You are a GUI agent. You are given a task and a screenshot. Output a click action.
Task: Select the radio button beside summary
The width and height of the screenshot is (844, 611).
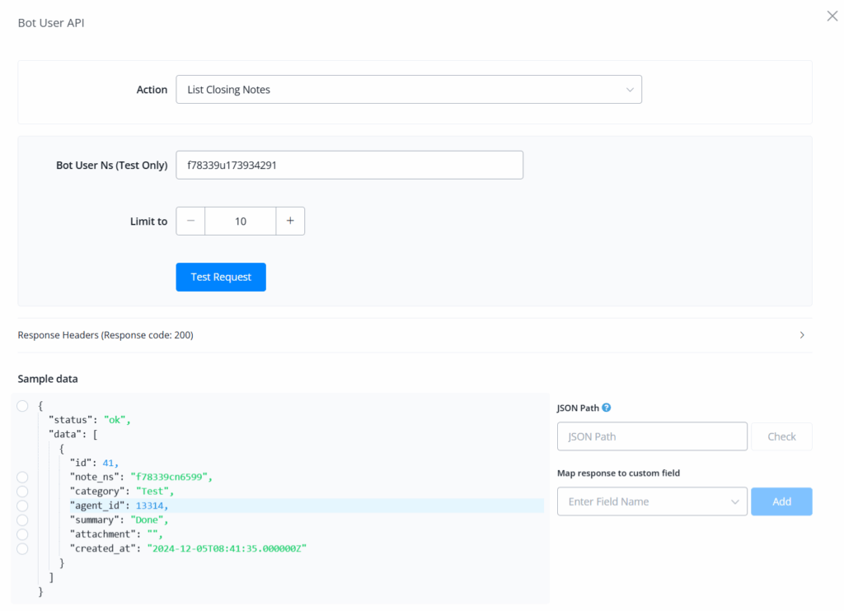(x=22, y=520)
